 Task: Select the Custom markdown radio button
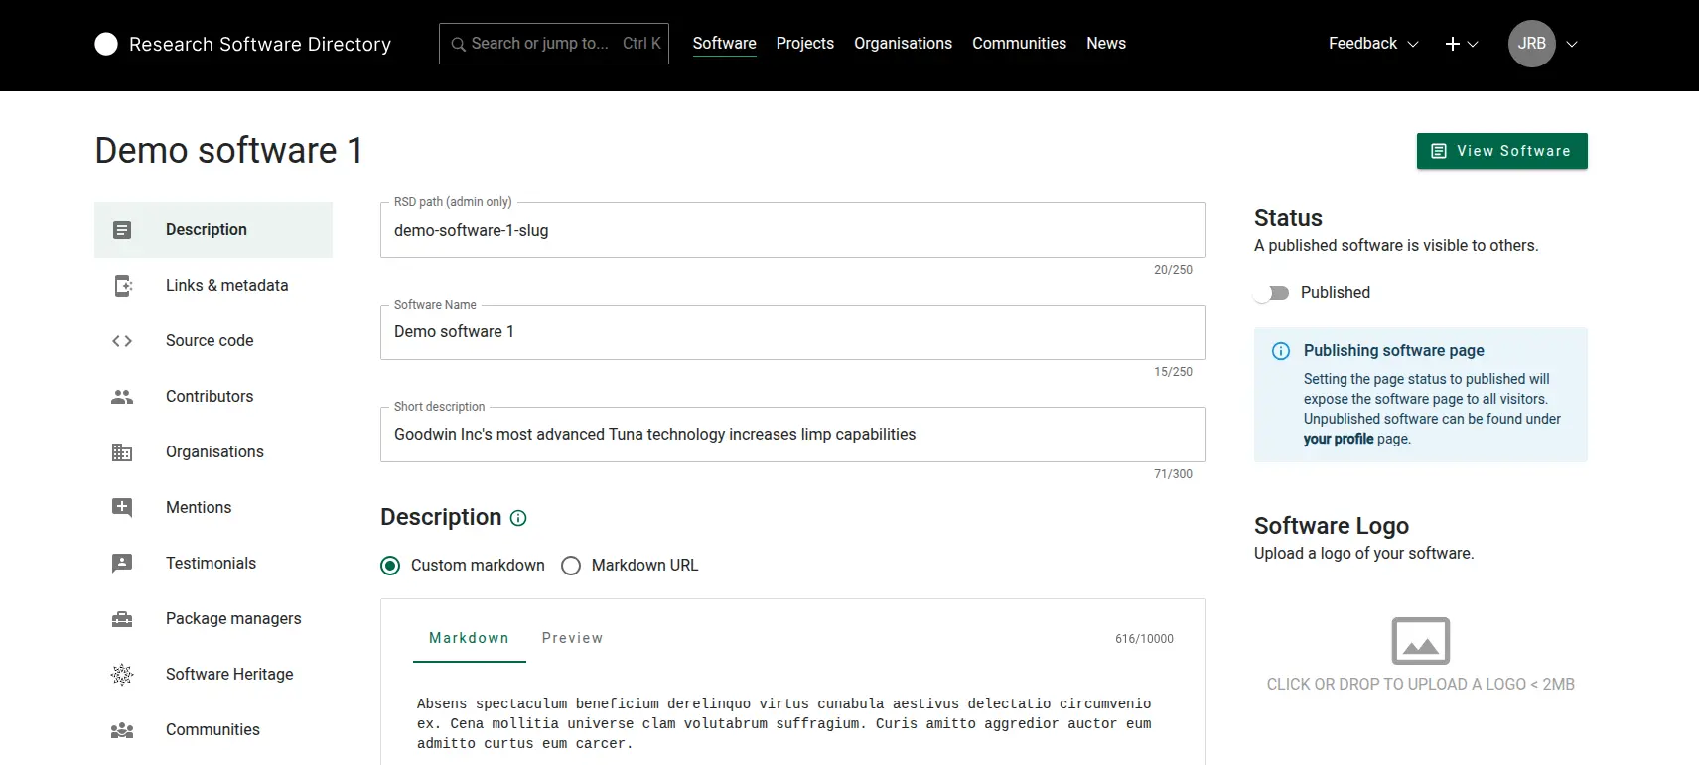390,566
